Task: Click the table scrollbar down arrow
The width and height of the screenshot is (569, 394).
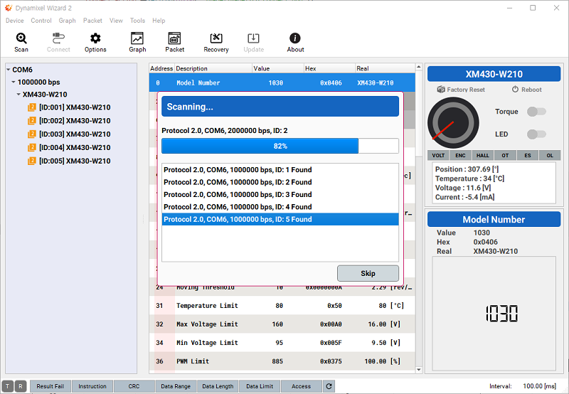Action: pos(419,370)
